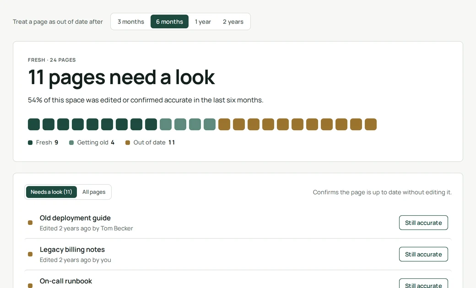Image resolution: width=476 pixels, height=288 pixels.
Task: Click the Out of date legend swatch
Action: [x=128, y=143]
